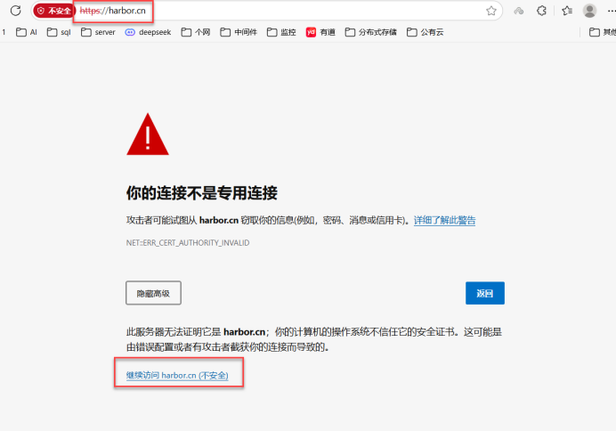Click the cloud-shaped toolbar icon
The width and height of the screenshot is (616, 431).
518,11
